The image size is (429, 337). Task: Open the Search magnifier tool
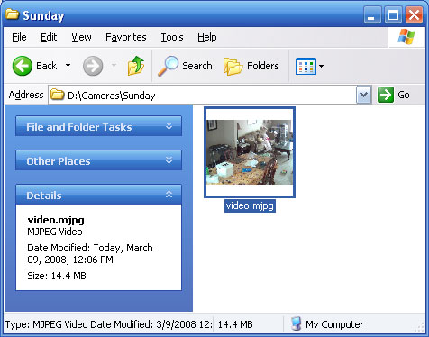(168, 66)
